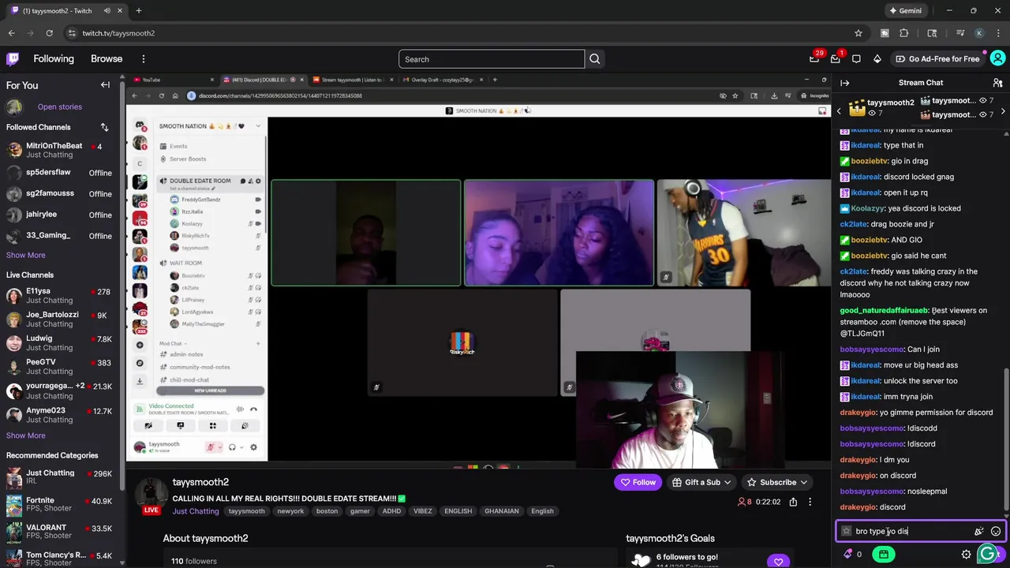
Task: Click the browser back arrow
Action: pos(11,33)
